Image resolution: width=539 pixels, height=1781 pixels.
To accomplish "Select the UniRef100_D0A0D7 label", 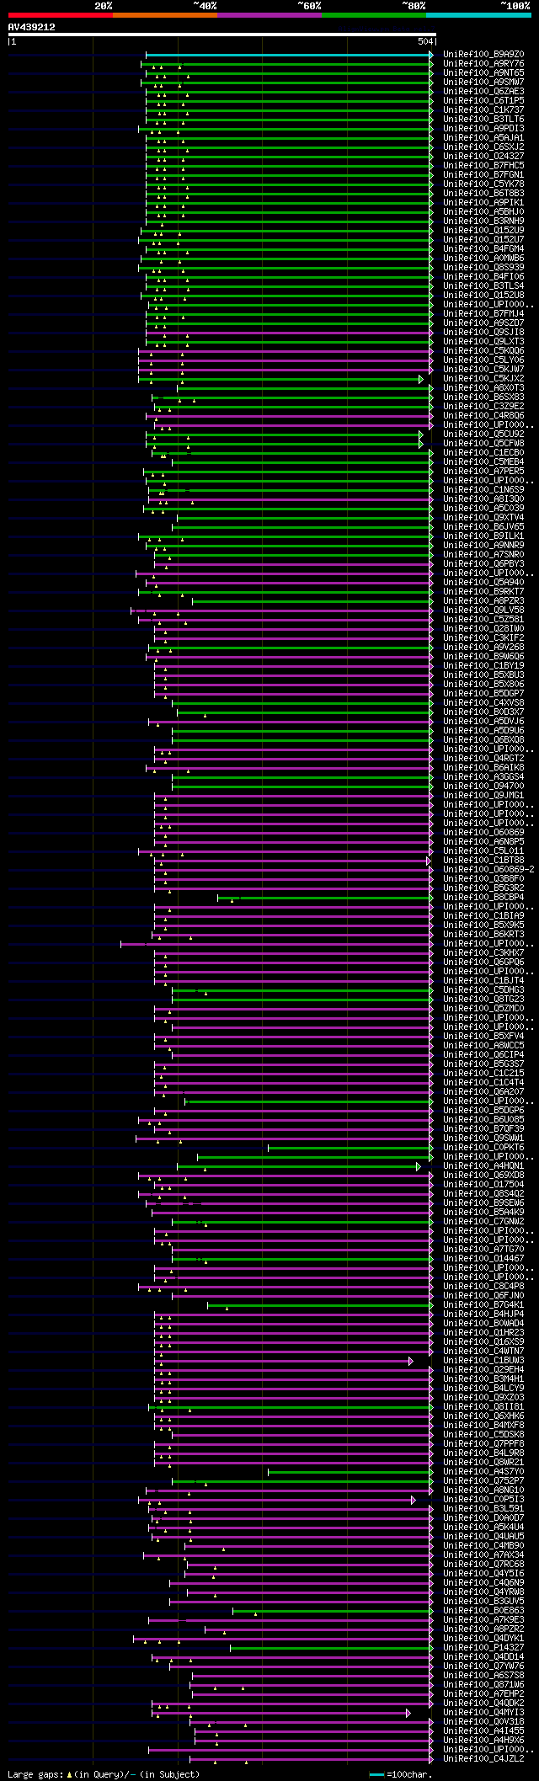I will (x=483, y=1518).
